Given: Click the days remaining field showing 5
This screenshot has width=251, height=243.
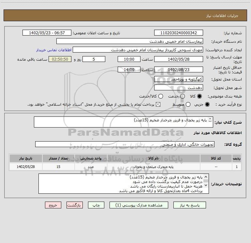Looking at the screenshot, I should point(94,59).
